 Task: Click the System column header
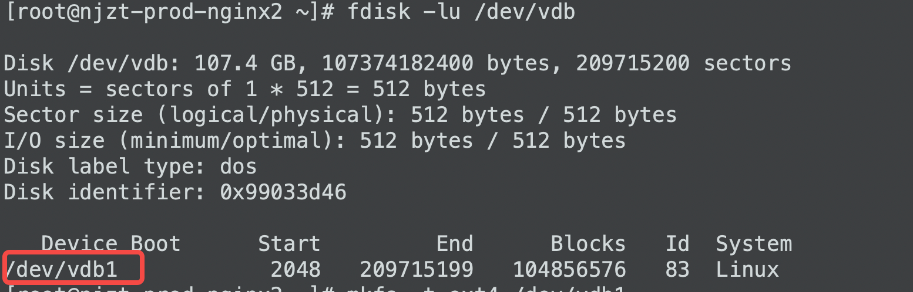point(754,243)
